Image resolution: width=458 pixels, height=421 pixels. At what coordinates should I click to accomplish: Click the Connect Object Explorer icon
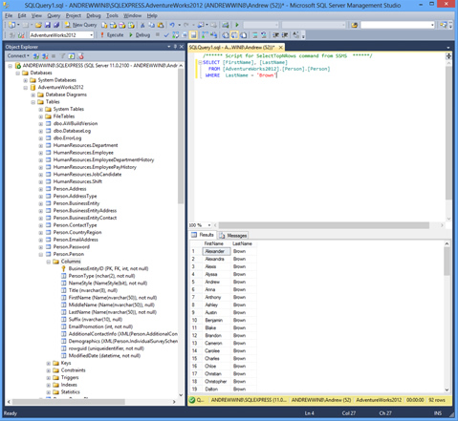[36, 56]
